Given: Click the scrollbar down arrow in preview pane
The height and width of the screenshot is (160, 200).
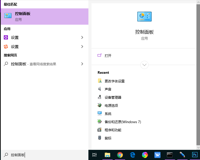Looking at the screenshot, I should 198,148.
